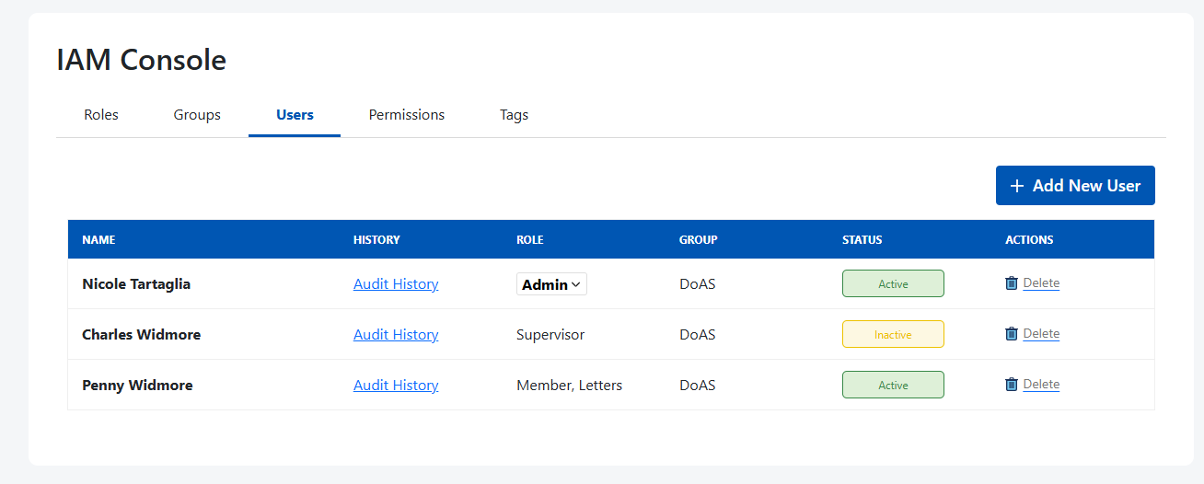Click trash icon in Penny Widmore's row
Image resolution: width=1204 pixels, height=484 pixels.
point(1012,385)
